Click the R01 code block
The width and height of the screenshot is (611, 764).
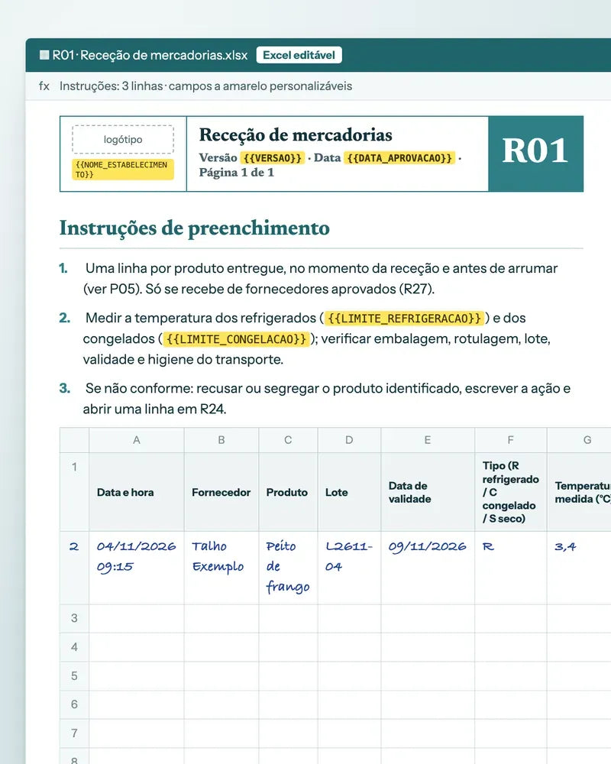pyautogui.click(x=535, y=154)
